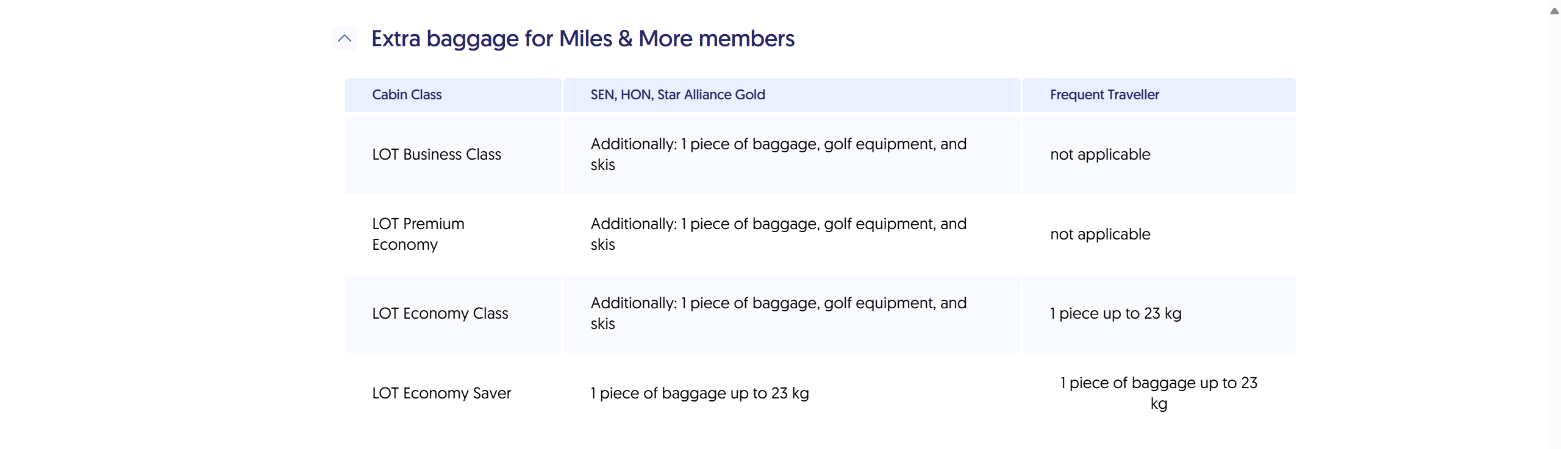Viewport: 1561px width, 449px height.
Task: Click 'not applicable' in the Business Class row
Action: [1100, 154]
